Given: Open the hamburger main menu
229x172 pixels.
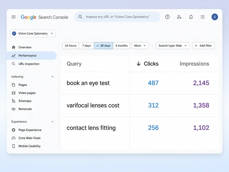Looking at the screenshot, I should pos(13,17).
